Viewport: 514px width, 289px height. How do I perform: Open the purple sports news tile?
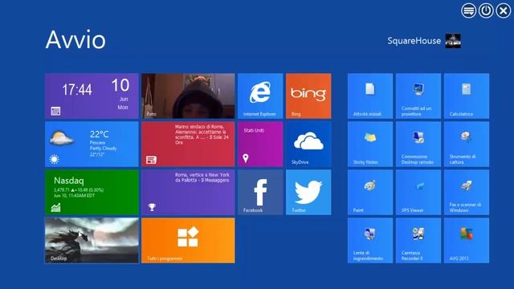188,193
